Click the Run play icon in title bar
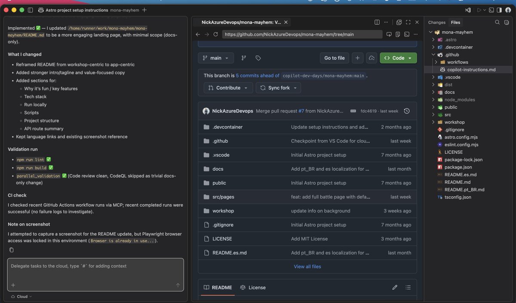516x303 pixels. 479,10
